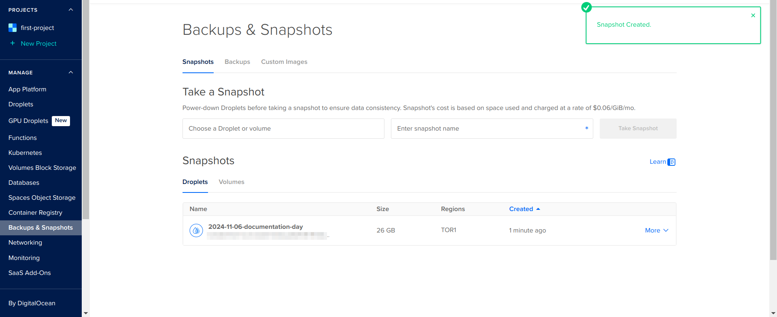This screenshot has width=777, height=317.
Task: Click the New badge beside GPU Droplets
Action: point(61,121)
